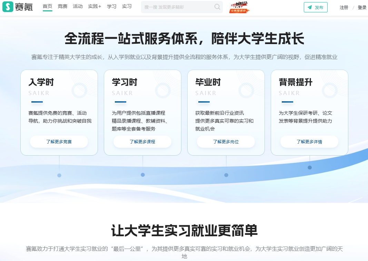Click the 登录 login link

click(362, 8)
